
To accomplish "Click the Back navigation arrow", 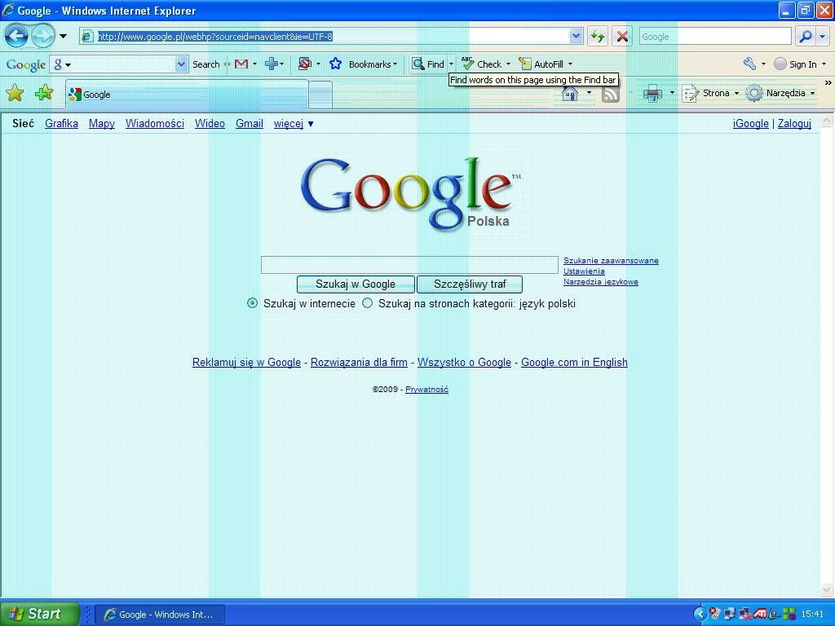I will coord(17,36).
